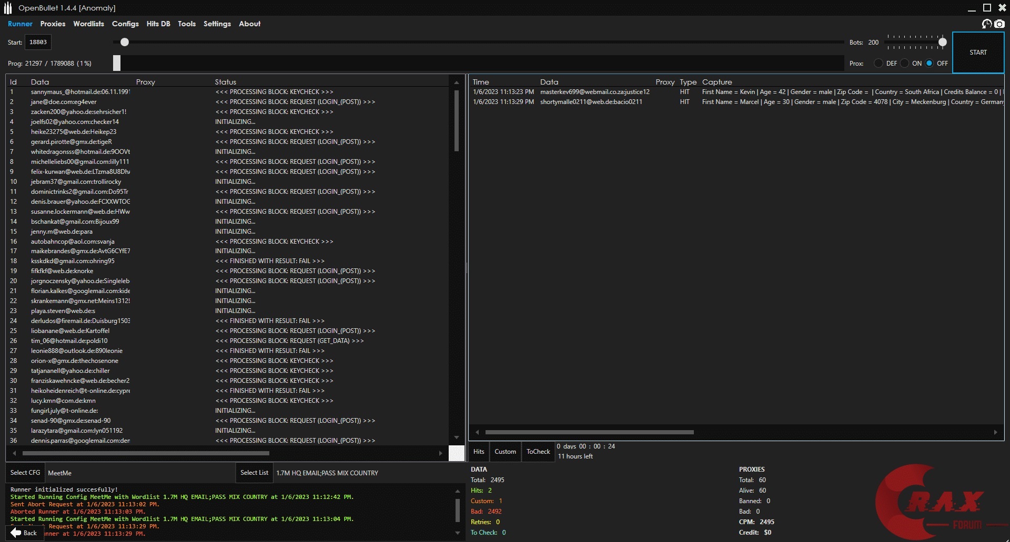This screenshot has width=1010, height=542.
Task: Click the Prog progress bar
Action: coord(478,63)
